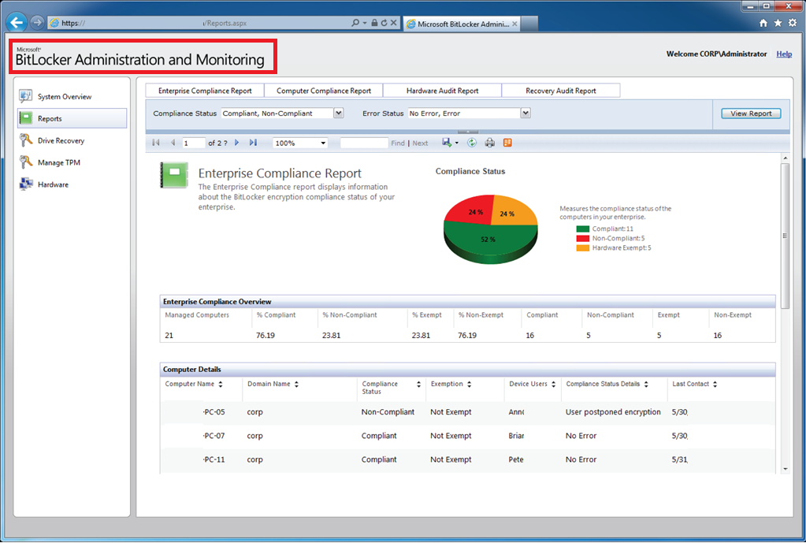
Task: Expand the Compliance Status dropdown
Action: (338, 113)
